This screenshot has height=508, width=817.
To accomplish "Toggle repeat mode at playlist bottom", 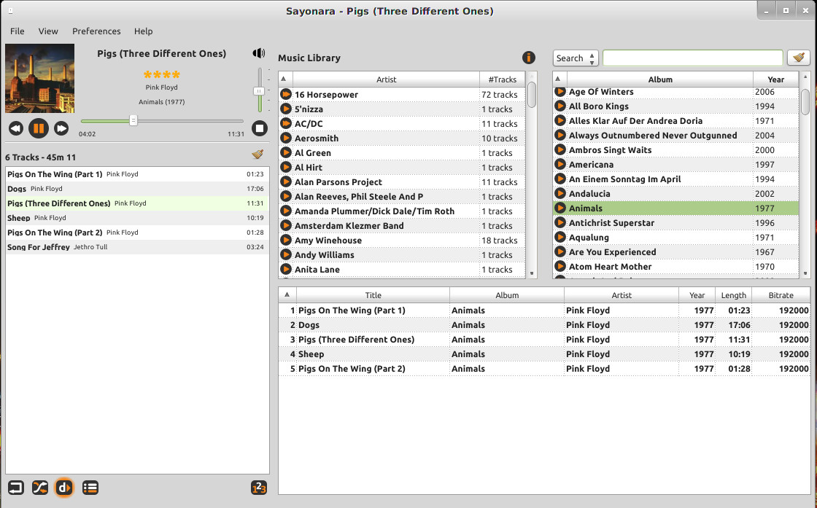I will (16, 488).
